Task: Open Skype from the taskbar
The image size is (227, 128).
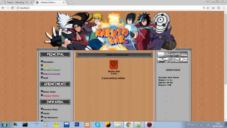Action: point(97,125)
